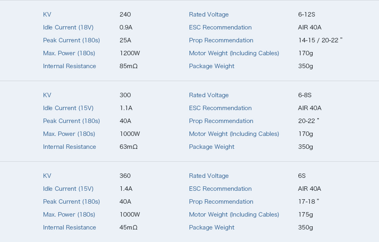Click ESC Recommendation label in 360KV section
The height and width of the screenshot is (242, 379).
coord(220,189)
